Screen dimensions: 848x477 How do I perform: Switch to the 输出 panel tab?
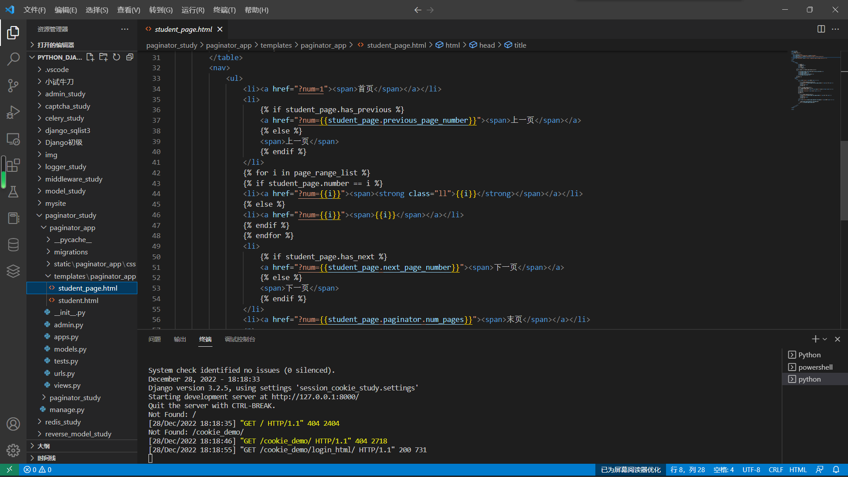coord(180,339)
